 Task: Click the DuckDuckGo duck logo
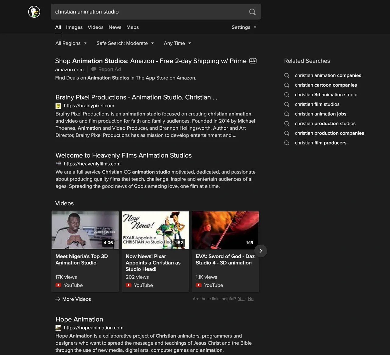coord(34,12)
